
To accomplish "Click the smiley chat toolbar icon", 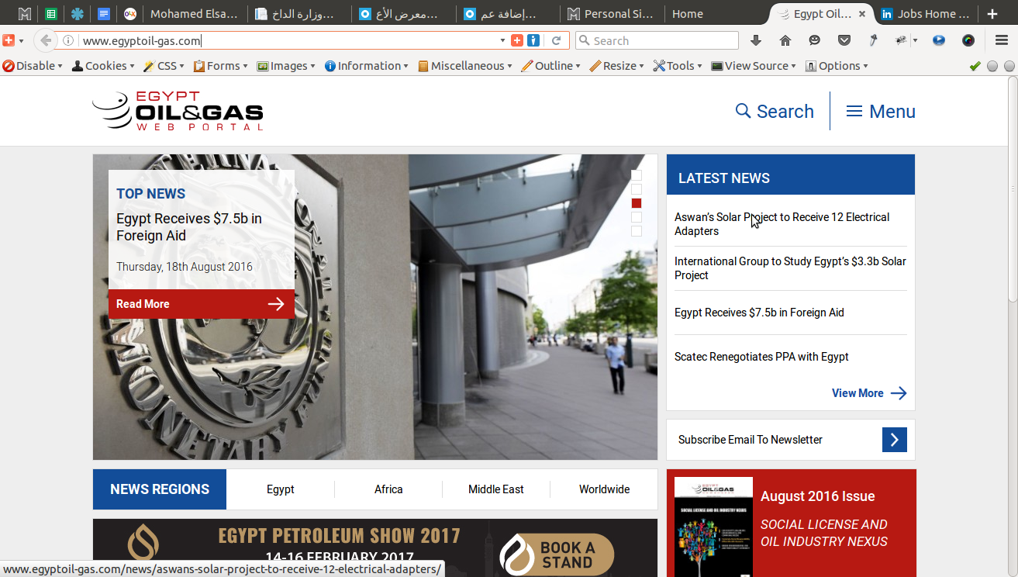I will (814, 41).
